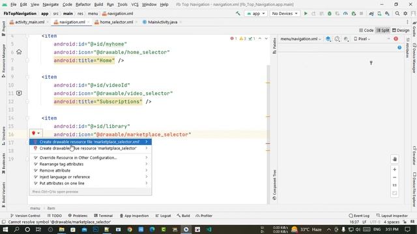Switch to Code view mode
Screen dimensions: 417x234
pyautogui.click(x=366, y=31)
